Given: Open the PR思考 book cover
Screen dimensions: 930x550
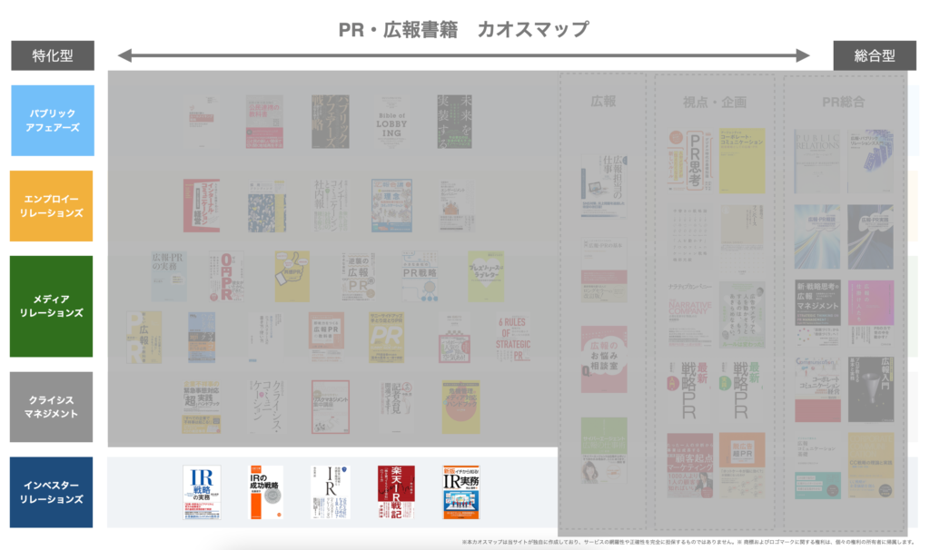Looking at the screenshot, I should pos(690,161).
